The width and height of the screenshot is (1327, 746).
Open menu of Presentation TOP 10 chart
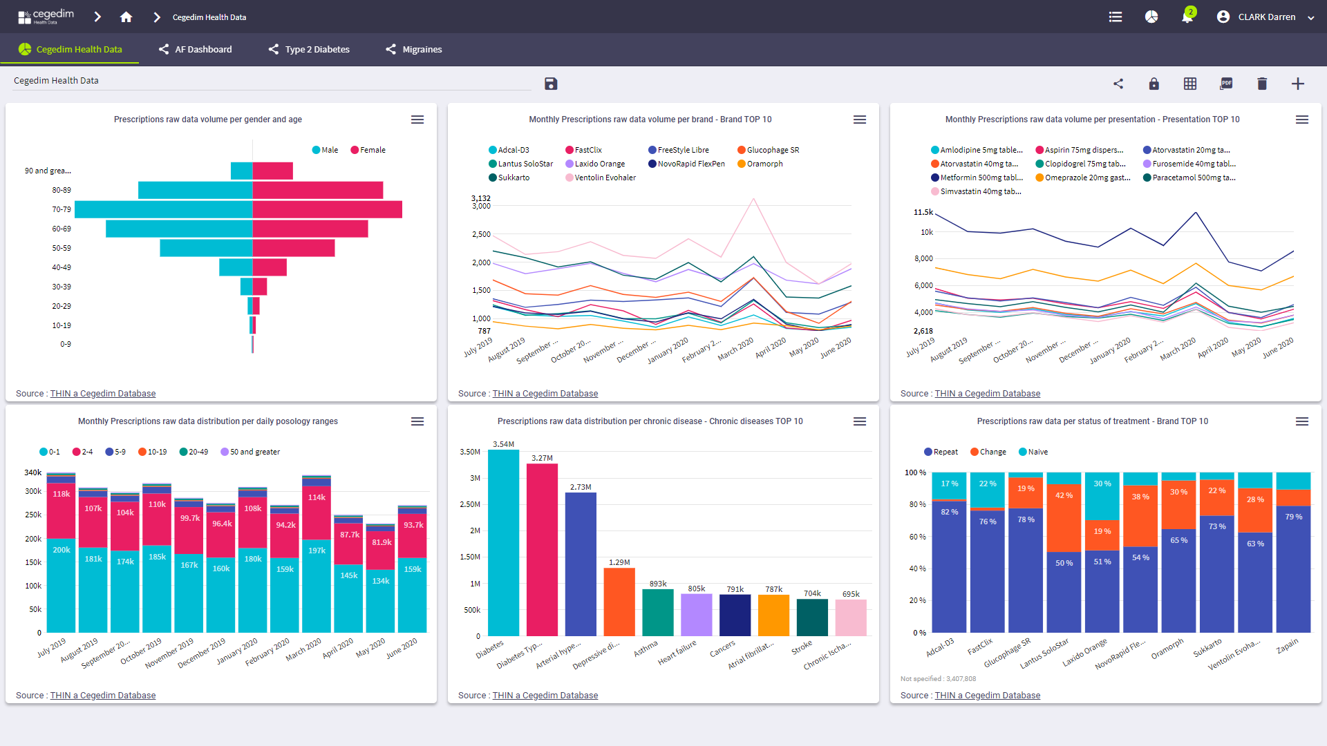[x=1302, y=119]
